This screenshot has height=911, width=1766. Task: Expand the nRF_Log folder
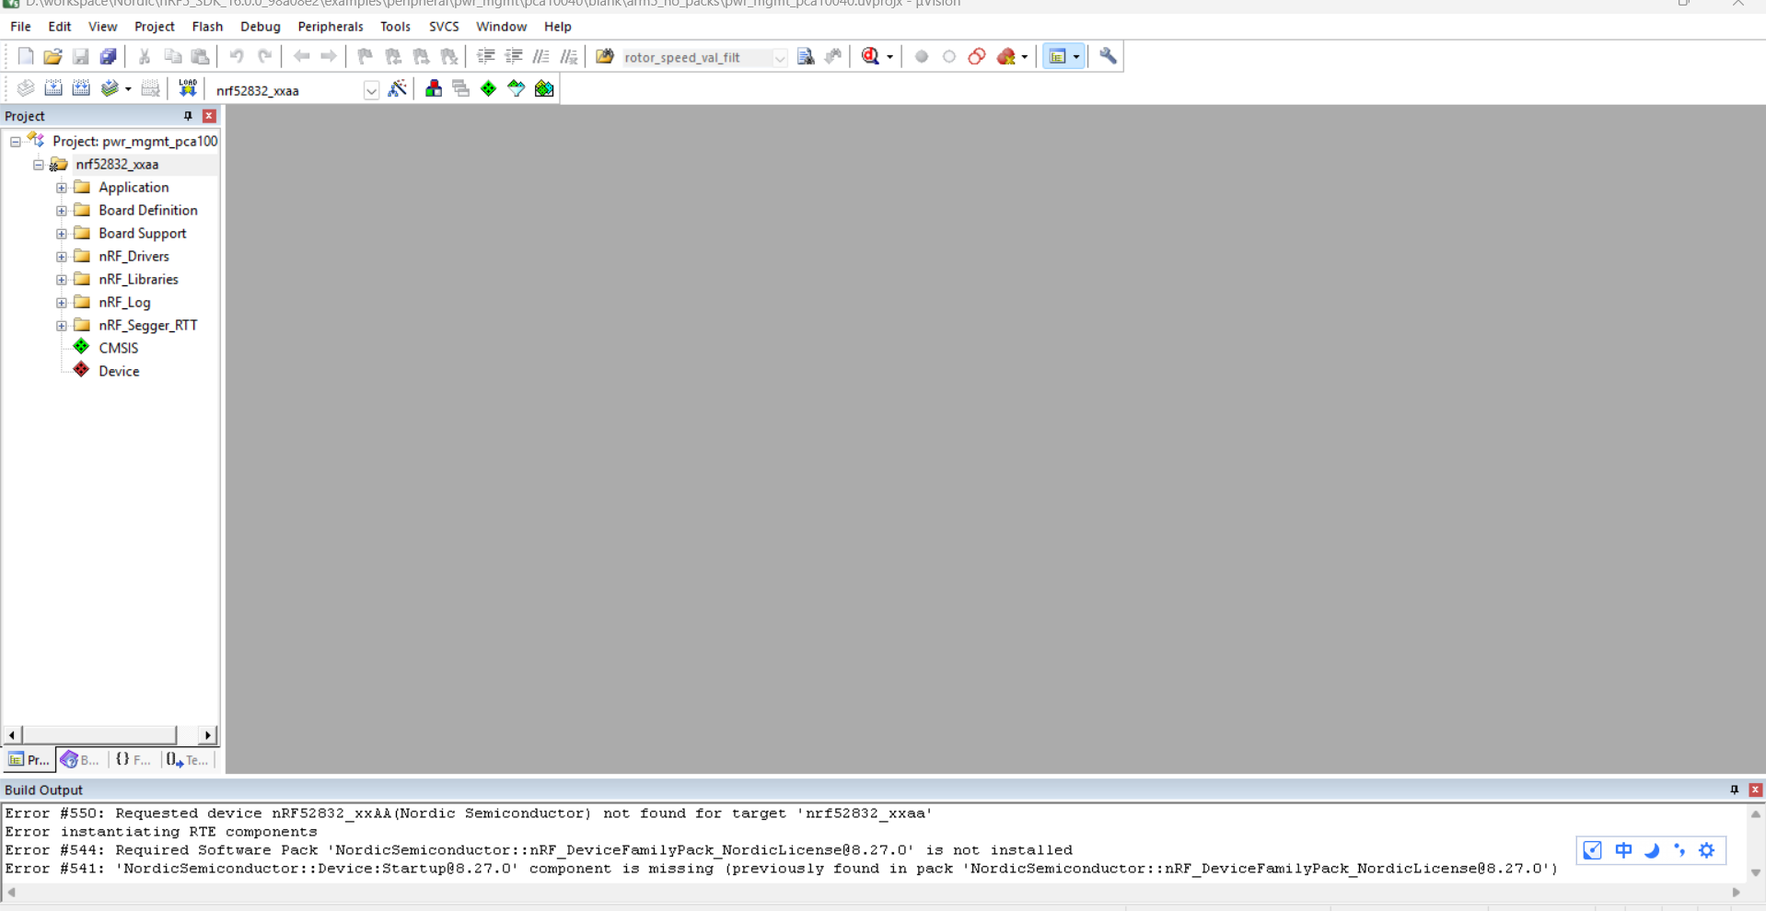click(62, 303)
